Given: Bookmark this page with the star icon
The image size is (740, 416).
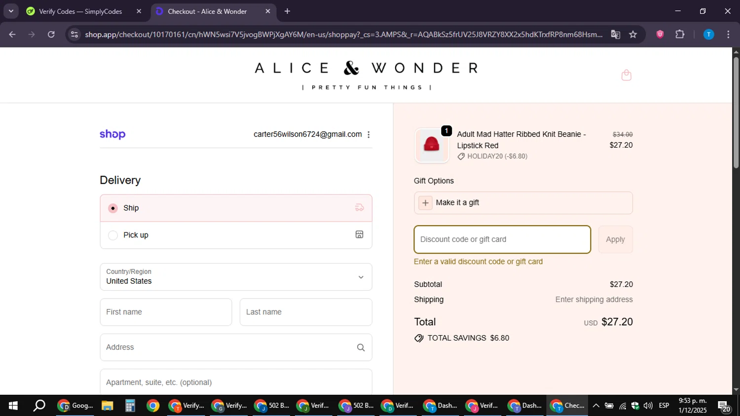Looking at the screenshot, I should tap(633, 34).
